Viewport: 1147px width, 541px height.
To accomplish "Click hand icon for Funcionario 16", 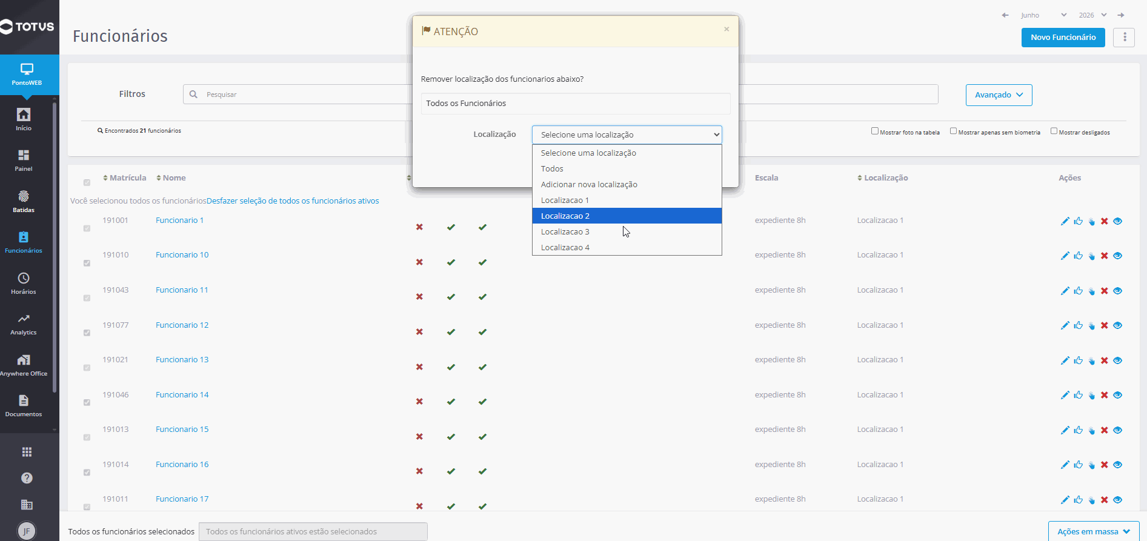I will pos(1091,465).
